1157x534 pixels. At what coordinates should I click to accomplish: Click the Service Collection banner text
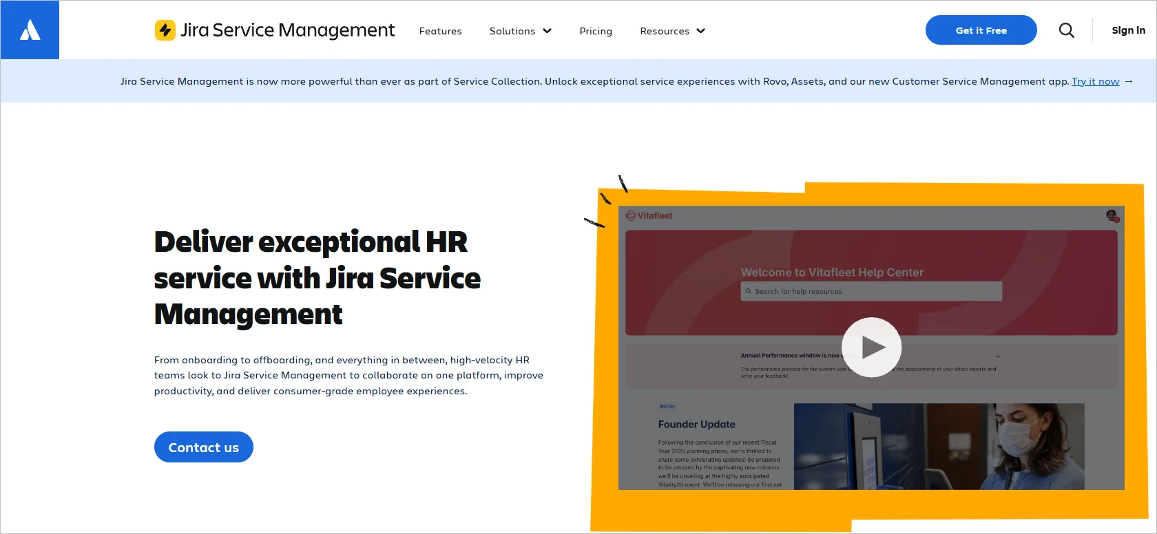pos(595,81)
